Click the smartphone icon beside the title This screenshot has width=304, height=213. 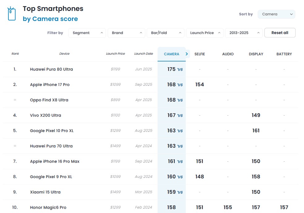[x=11, y=14]
